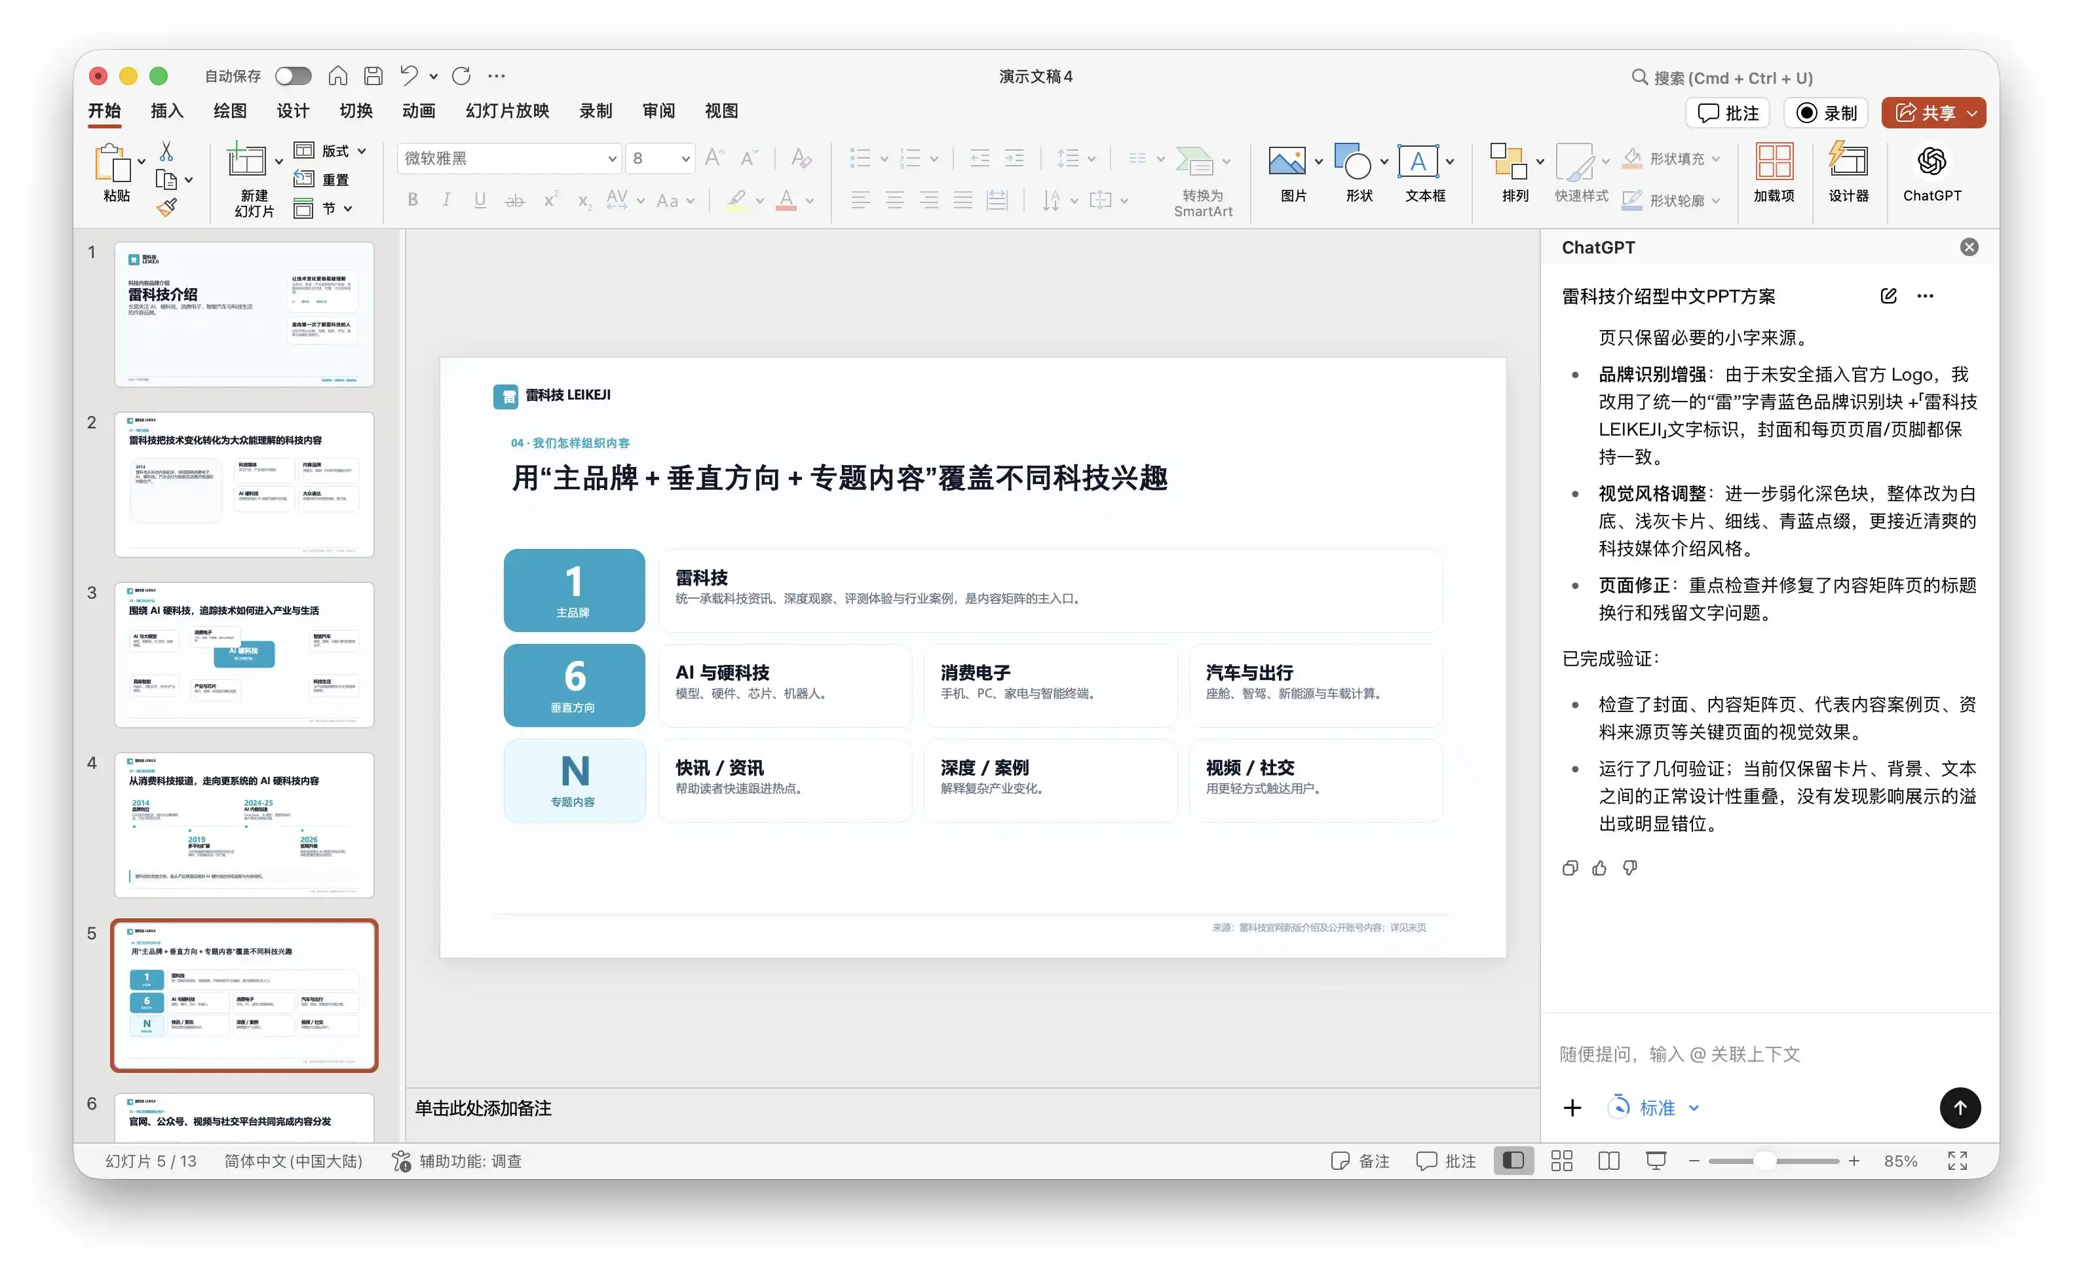Copy the ChatGPT response
The width and height of the screenshot is (2073, 1276).
1569,867
